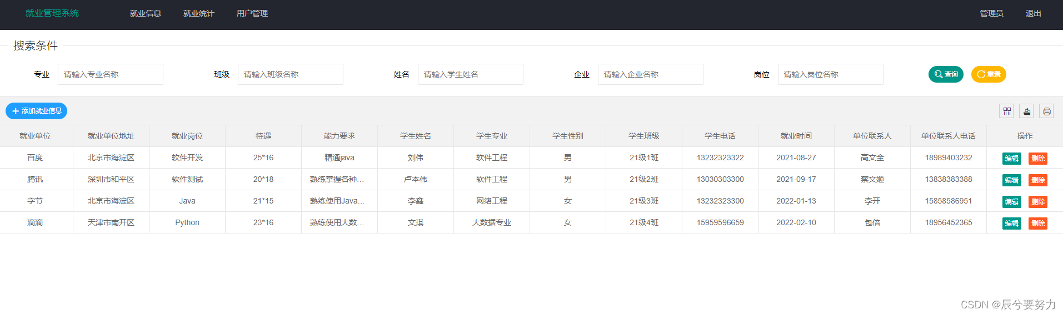Click the 就业单位 column header
Image resolution: width=1063 pixels, height=315 pixels.
[x=35, y=136]
